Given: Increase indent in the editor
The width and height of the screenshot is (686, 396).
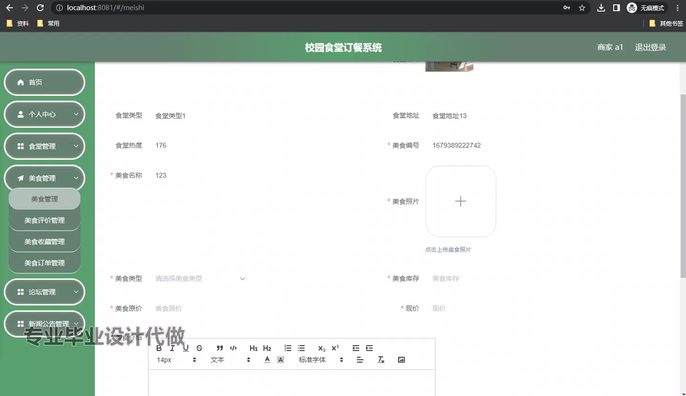Looking at the screenshot, I should click(369, 348).
